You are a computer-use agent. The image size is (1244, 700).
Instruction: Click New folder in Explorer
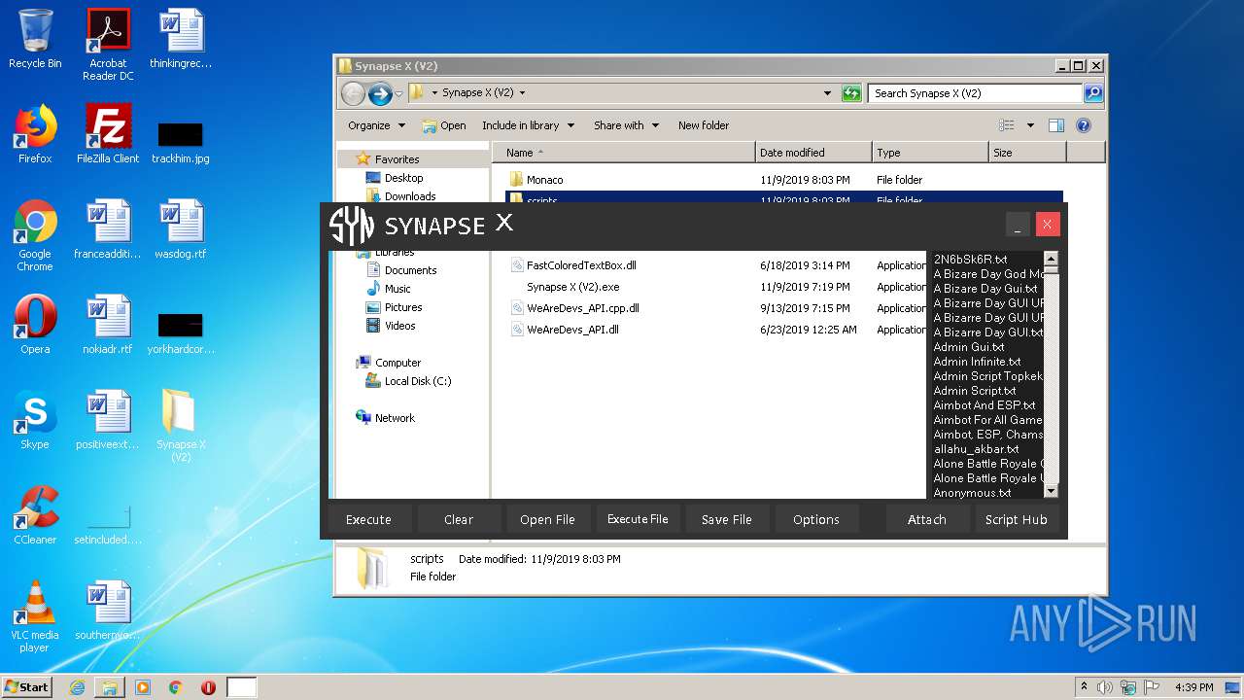coord(704,125)
